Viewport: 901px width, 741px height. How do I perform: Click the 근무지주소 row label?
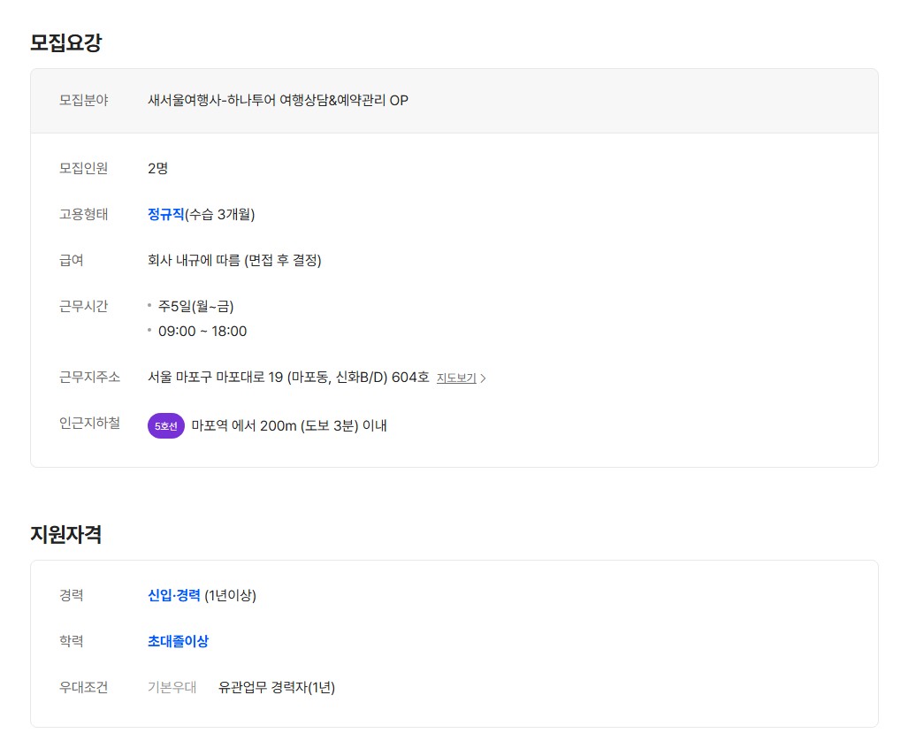pyautogui.click(x=90, y=378)
